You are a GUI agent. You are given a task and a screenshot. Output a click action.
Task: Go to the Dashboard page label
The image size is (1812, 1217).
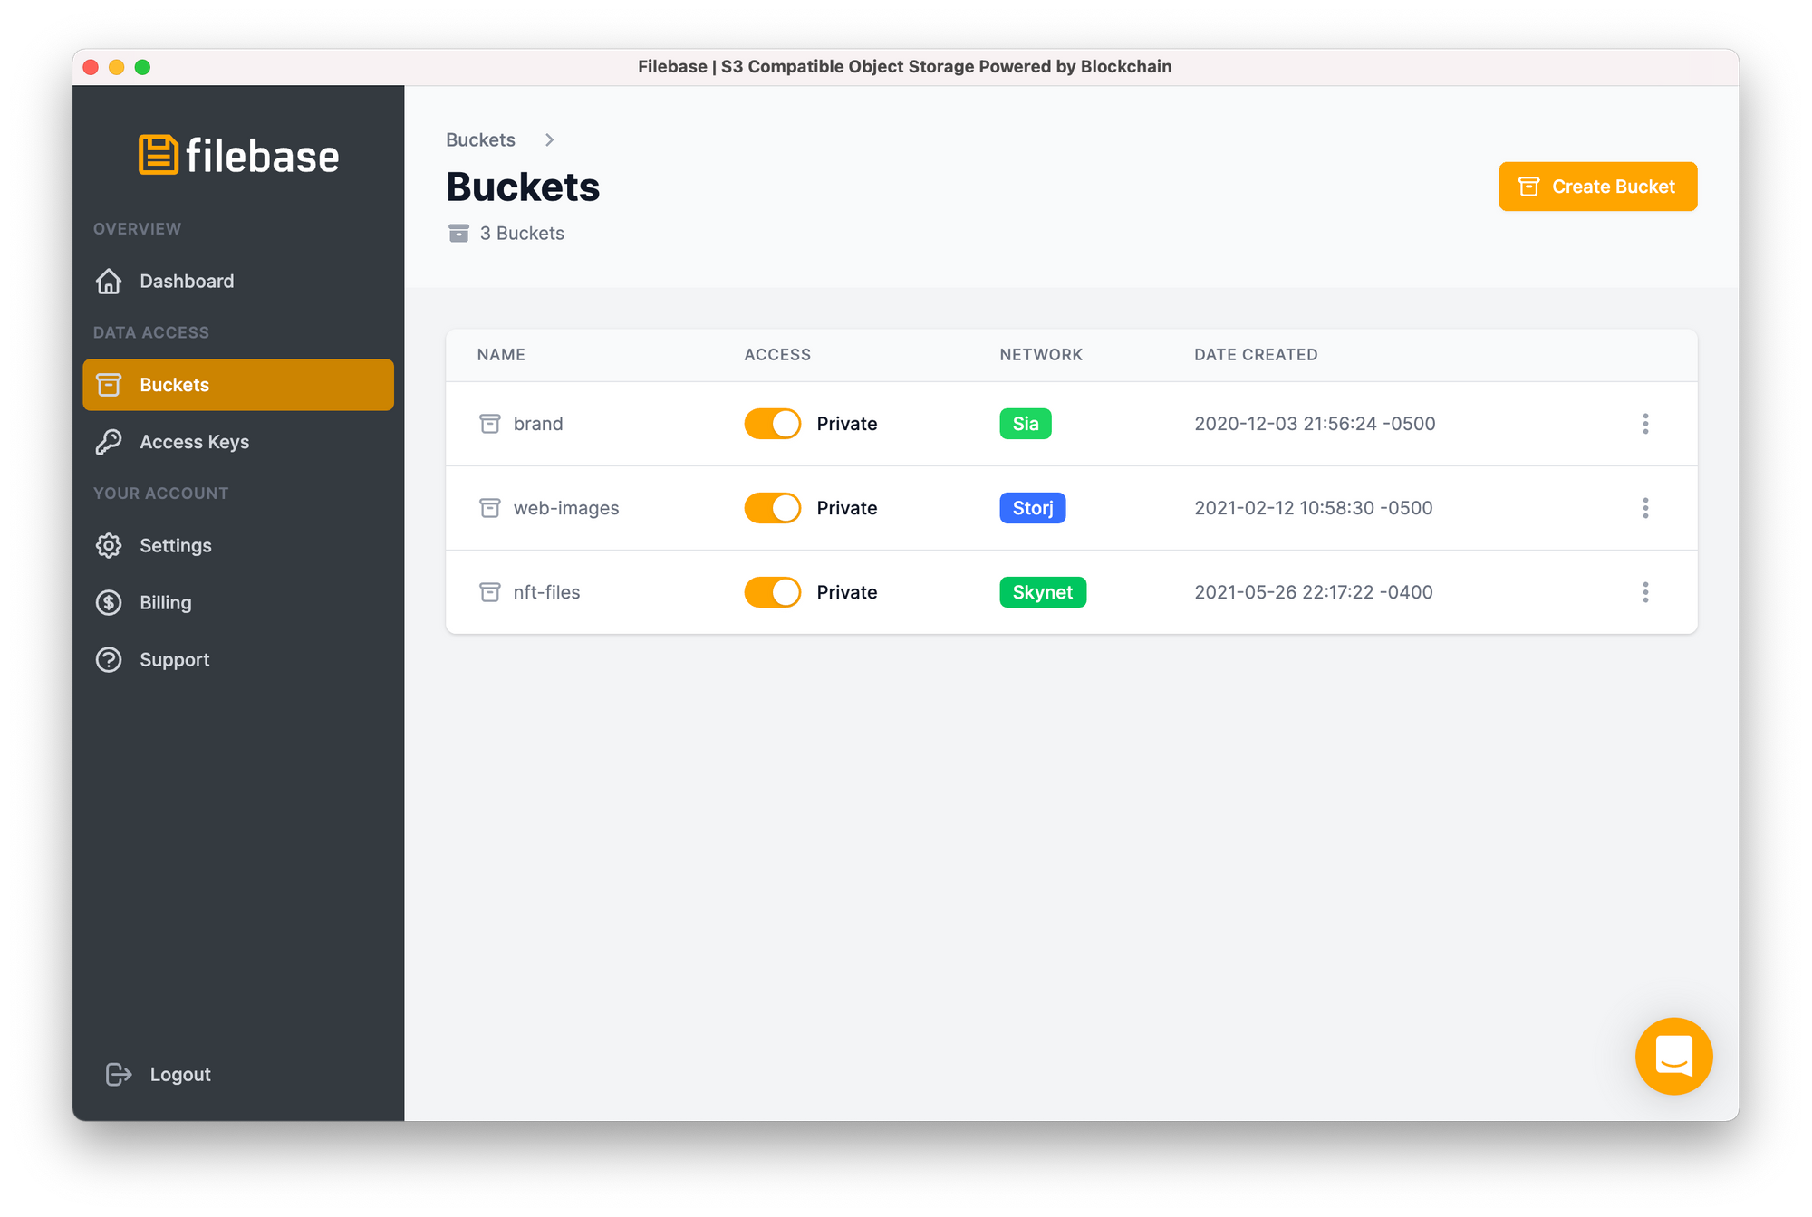point(187,282)
